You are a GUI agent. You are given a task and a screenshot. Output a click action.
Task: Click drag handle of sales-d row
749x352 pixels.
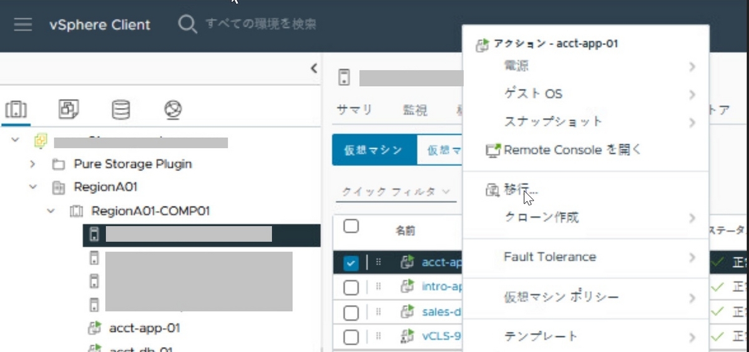point(378,311)
